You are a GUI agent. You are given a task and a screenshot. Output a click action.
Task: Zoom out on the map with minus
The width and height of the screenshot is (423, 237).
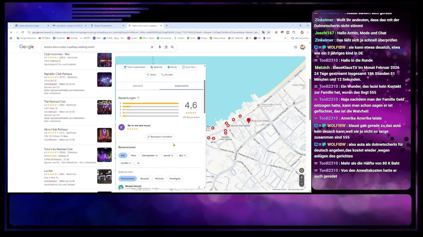pyautogui.click(x=301, y=184)
